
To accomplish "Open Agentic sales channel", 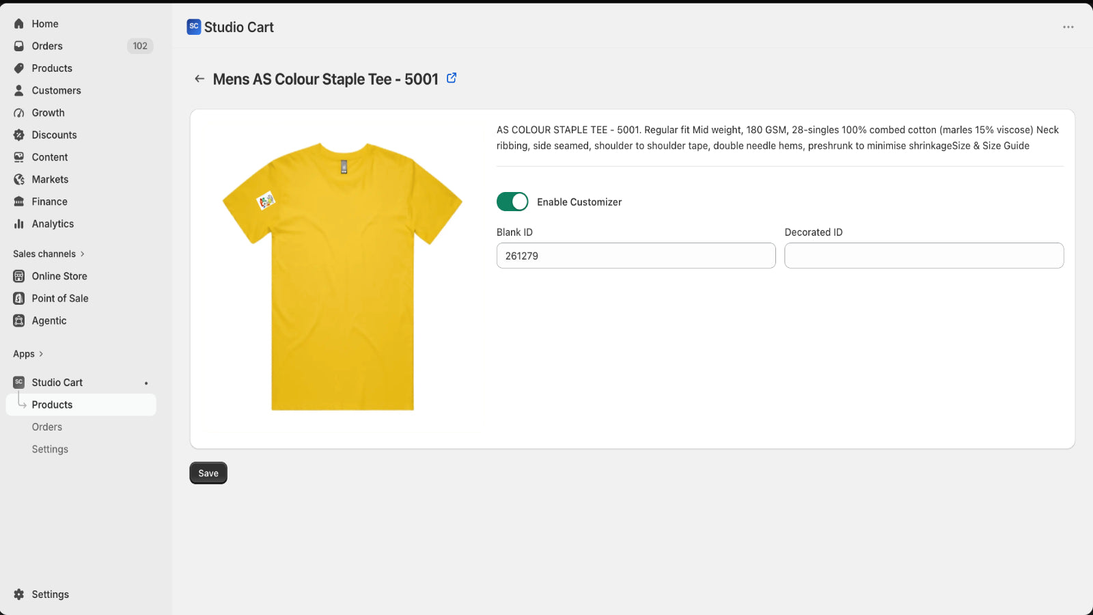I will pos(49,320).
